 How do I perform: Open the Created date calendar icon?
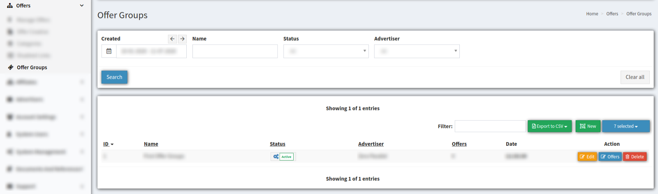(x=109, y=51)
